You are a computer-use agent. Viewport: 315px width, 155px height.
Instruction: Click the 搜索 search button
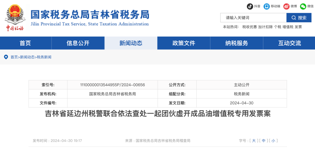(x=299, y=18)
